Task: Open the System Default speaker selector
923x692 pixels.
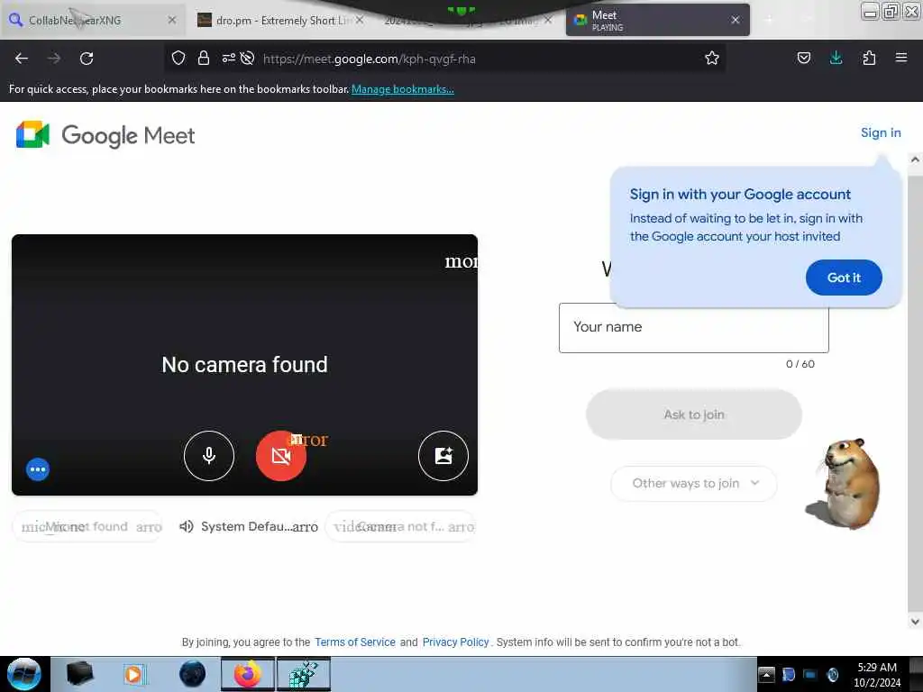Action: [249, 526]
